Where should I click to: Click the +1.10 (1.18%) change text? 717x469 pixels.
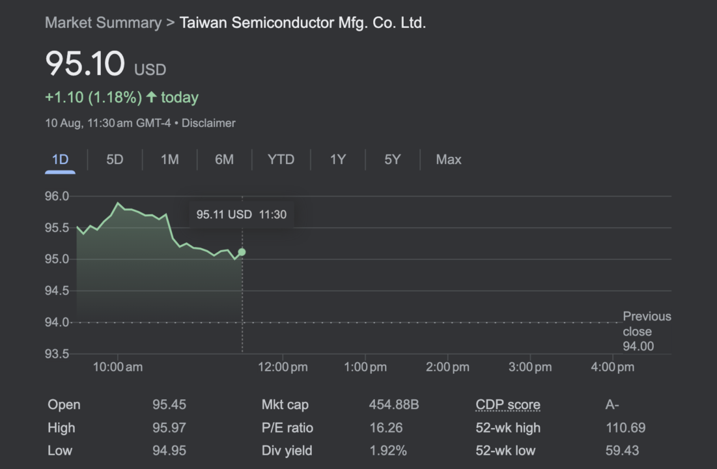point(94,98)
